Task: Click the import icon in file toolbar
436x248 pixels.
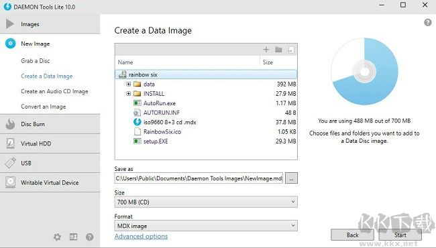Action: (x=291, y=50)
